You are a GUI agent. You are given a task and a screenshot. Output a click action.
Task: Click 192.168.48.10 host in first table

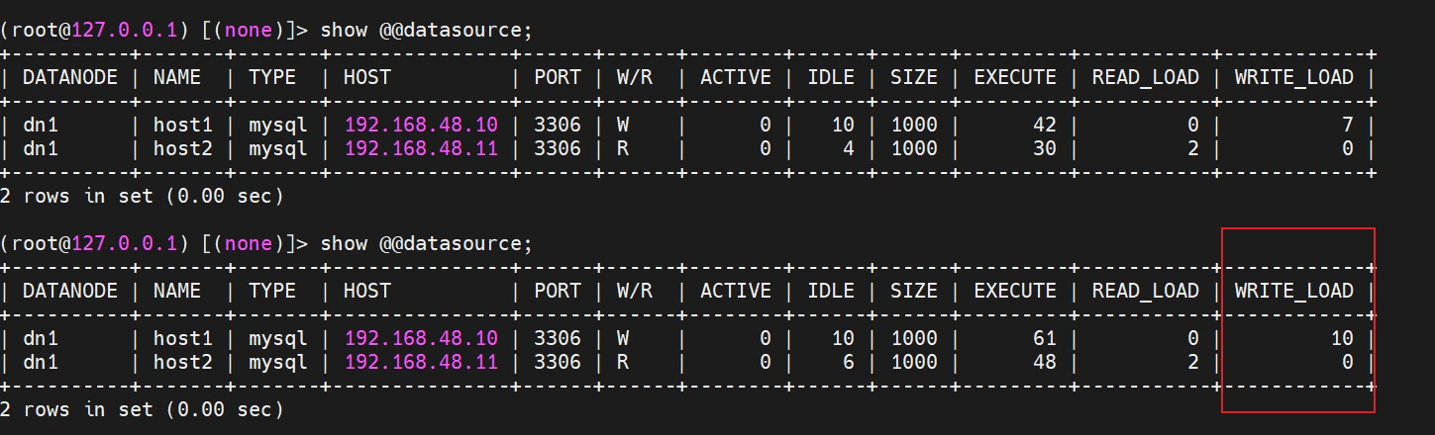pyautogui.click(x=421, y=125)
